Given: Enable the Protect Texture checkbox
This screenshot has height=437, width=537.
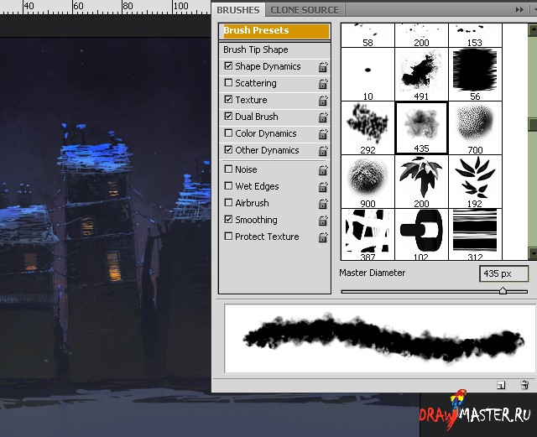Looking at the screenshot, I should (x=228, y=236).
